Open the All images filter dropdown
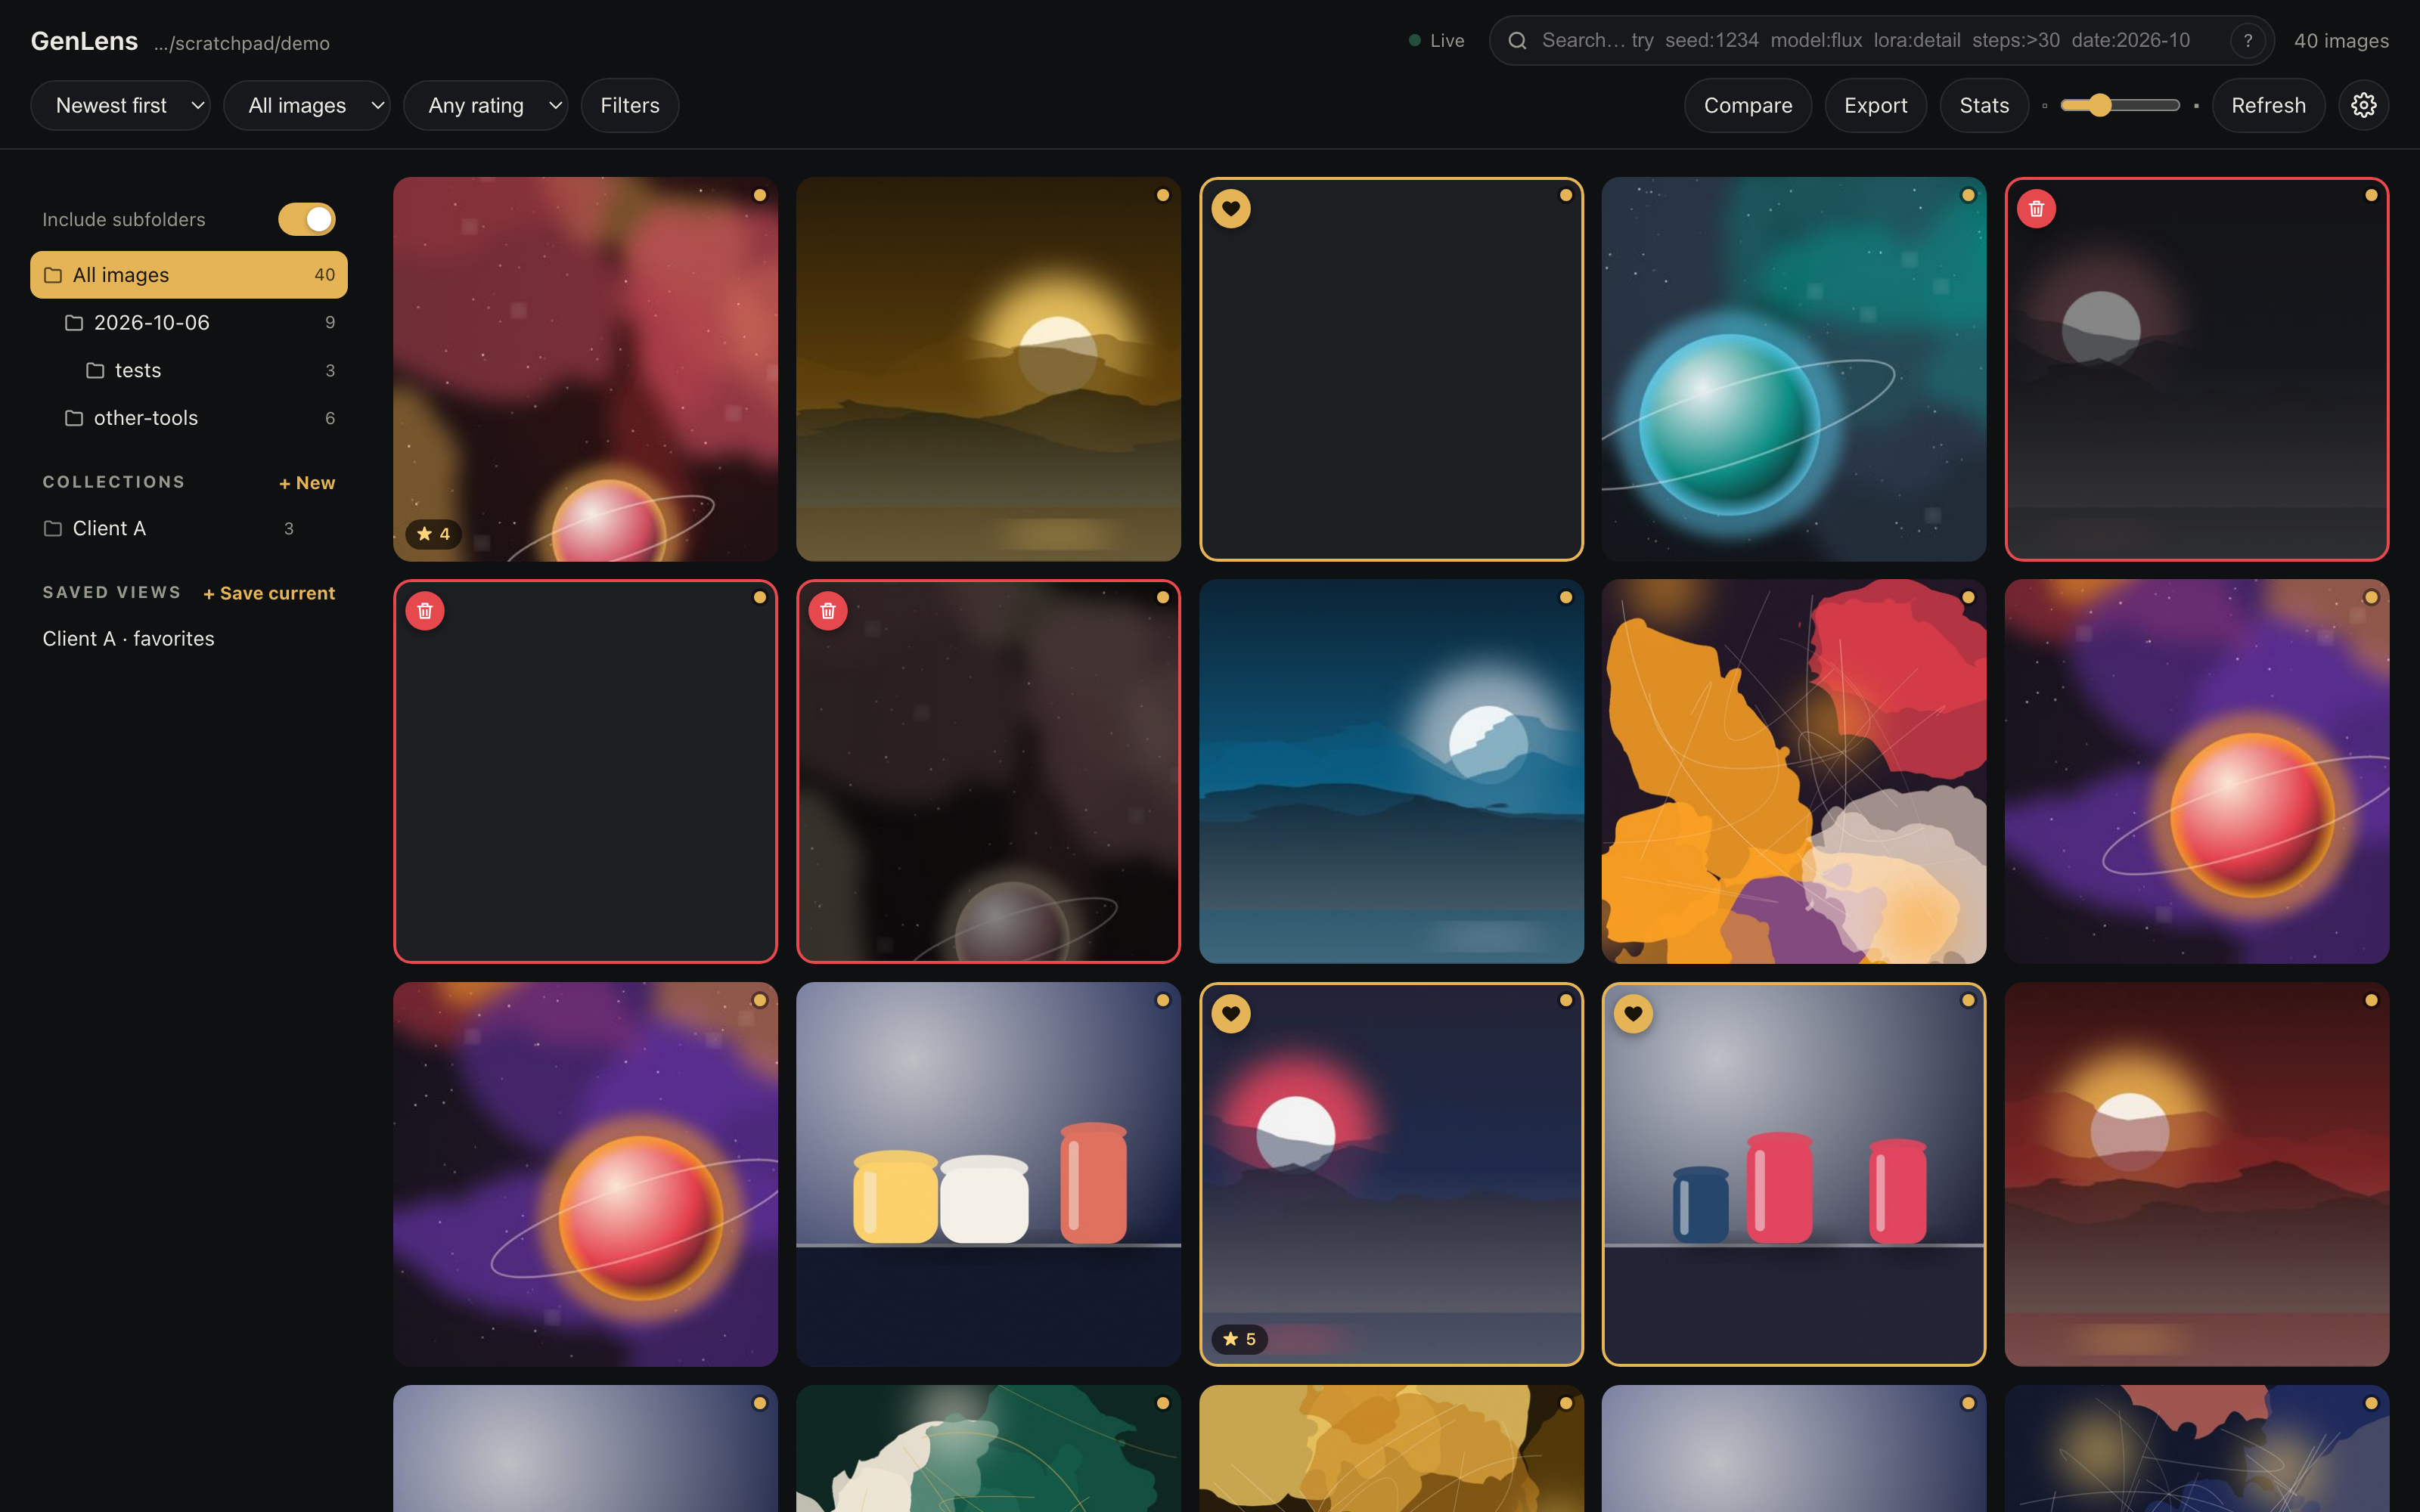Screen dimensions: 2420x1512 (307, 105)
